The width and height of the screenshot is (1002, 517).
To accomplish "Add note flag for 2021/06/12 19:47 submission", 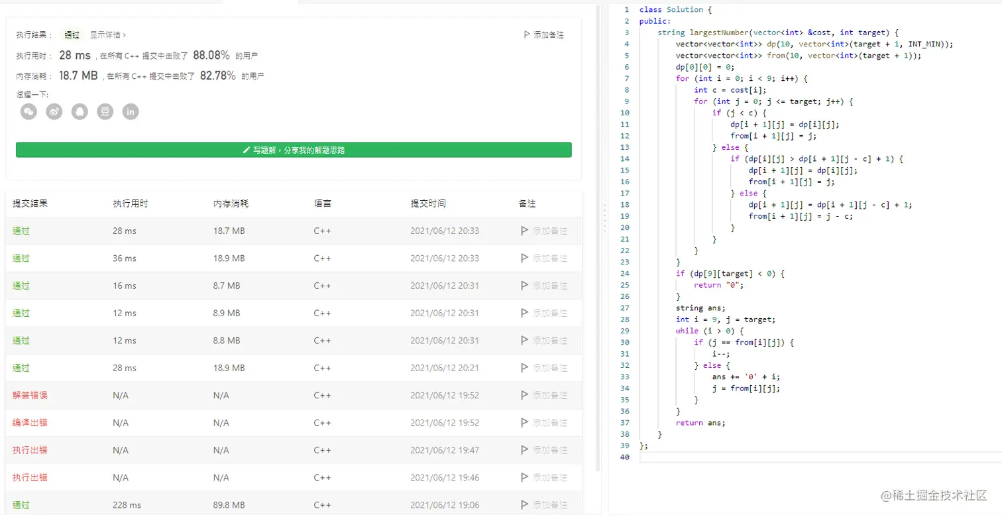I will [544, 450].
